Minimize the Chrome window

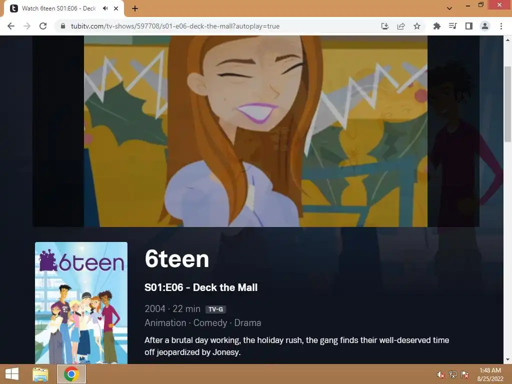[467, 5]
